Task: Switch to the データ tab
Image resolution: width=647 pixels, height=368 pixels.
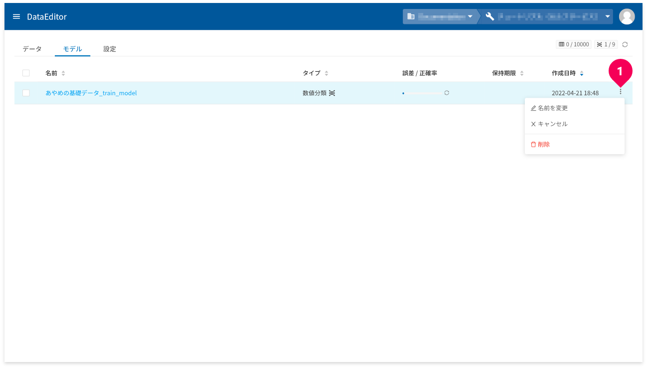Action: point(32,49)
